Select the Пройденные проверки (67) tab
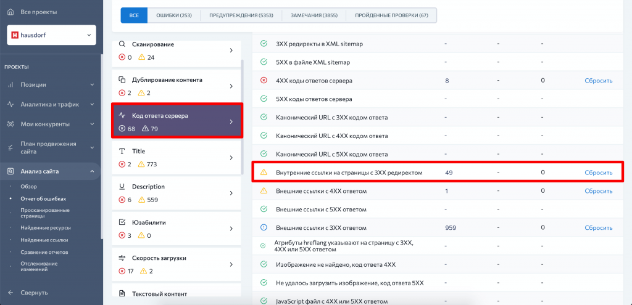The image size is (632, 305). click(x=391, y=15)
